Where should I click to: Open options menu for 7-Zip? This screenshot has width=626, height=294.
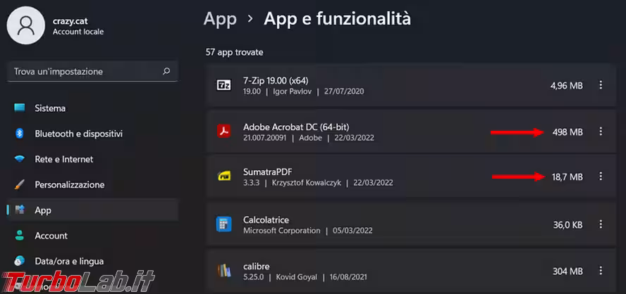point(601,85)
